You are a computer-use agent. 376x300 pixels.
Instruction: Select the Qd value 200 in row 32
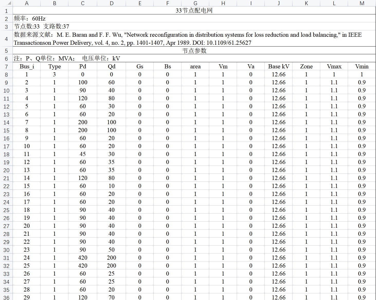(111, 266)
